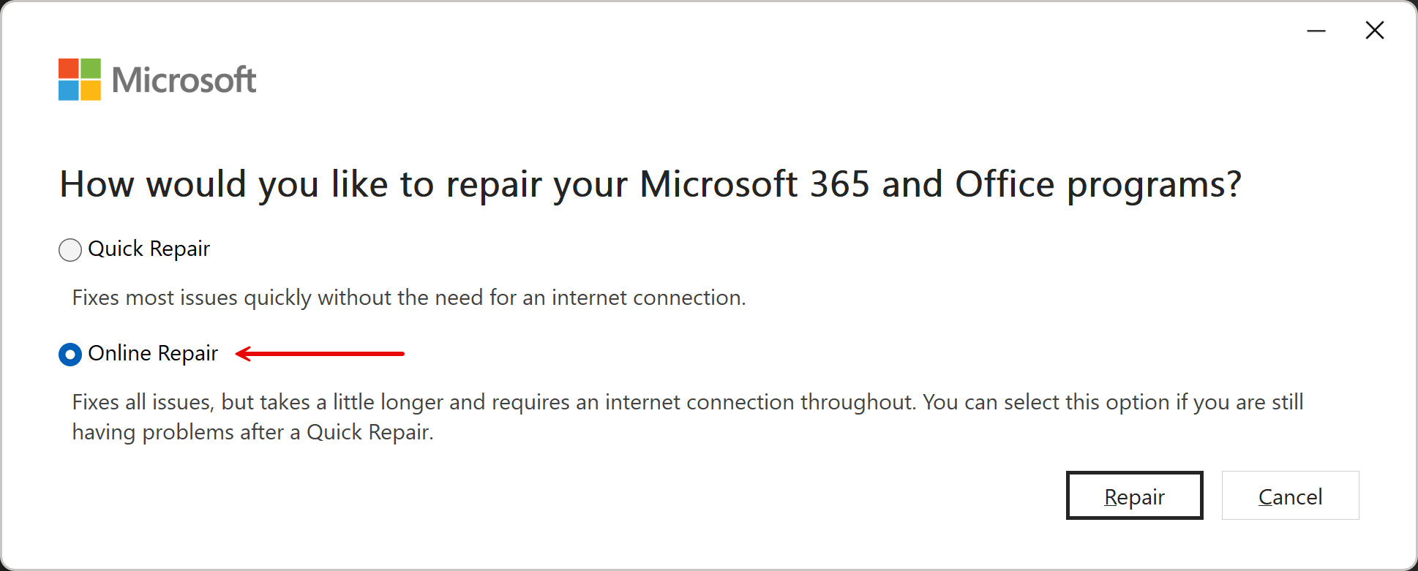This screenshot has width=1418, height=571.
Task: Click the 'How would you like to repair' heading
Action: (x=650, y=184)
